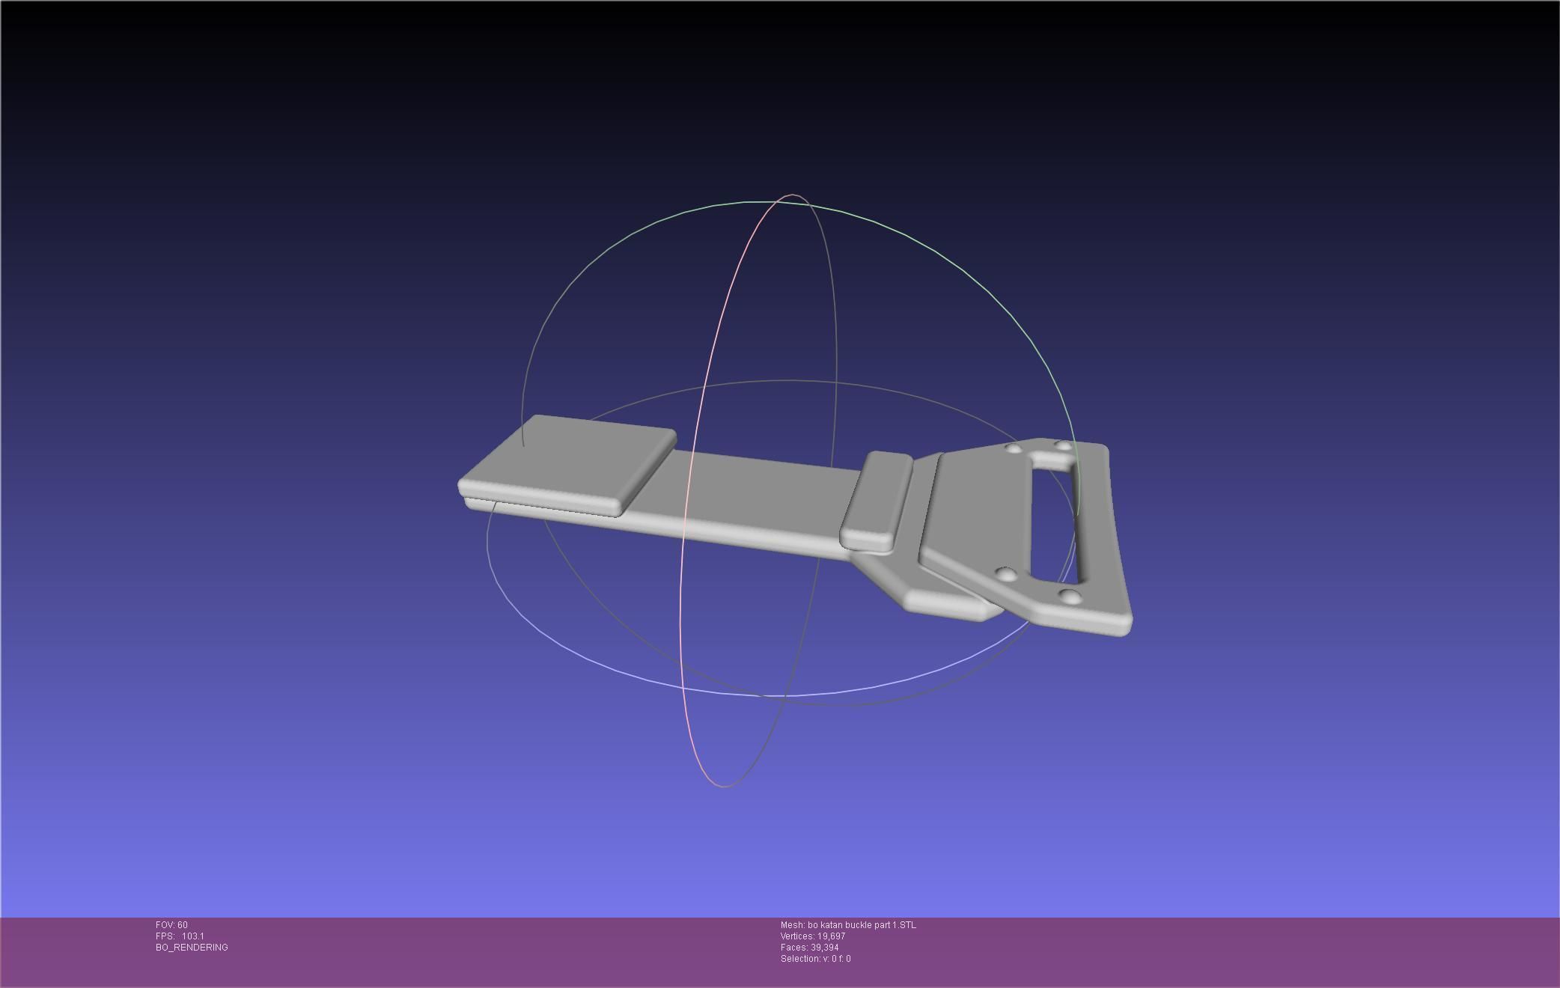Click the 'FPS: 103.1' status text
Screen dimensions: 1560x988
pos(180,936)
